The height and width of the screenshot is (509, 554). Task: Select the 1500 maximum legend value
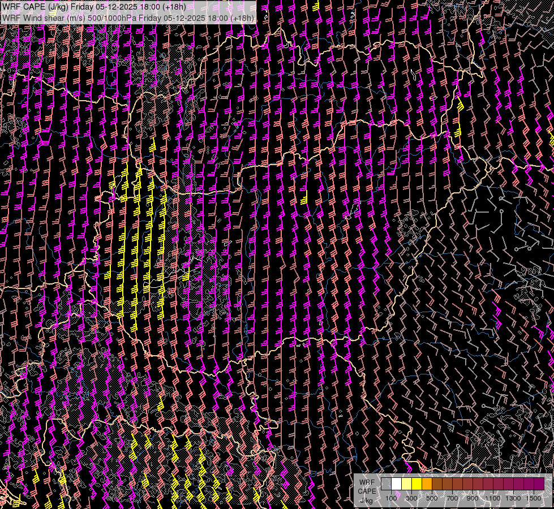coord(534,498)
